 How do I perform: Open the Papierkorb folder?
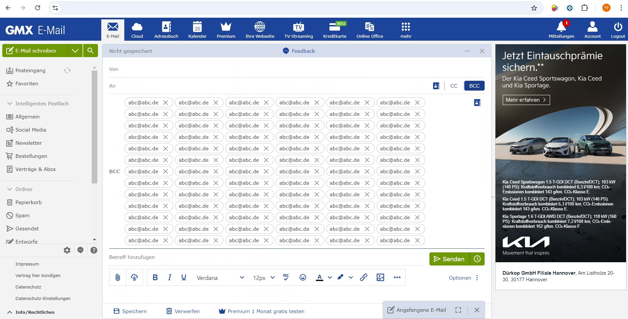[29, 202]
